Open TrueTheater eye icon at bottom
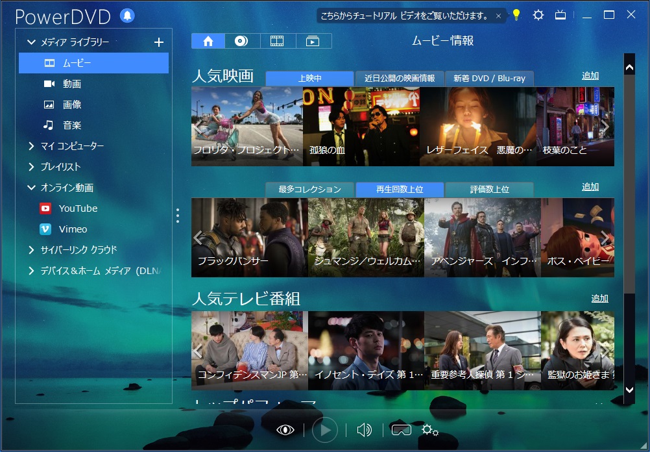This screenshot has height=452, width=650. click(285, 430)
